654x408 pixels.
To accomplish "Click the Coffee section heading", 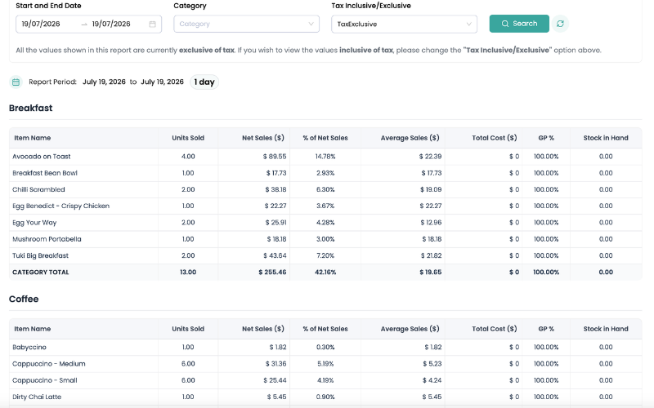I will pos(24,299).
